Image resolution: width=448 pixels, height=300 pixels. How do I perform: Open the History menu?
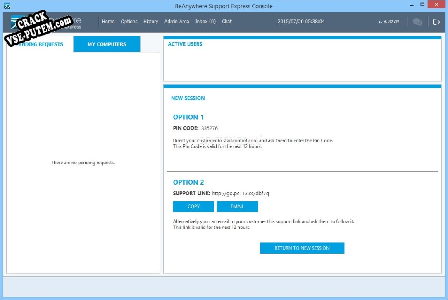[150, 22]
